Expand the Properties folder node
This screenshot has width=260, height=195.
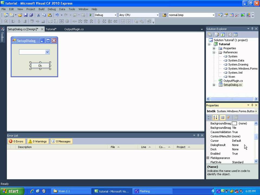(214, 48)
